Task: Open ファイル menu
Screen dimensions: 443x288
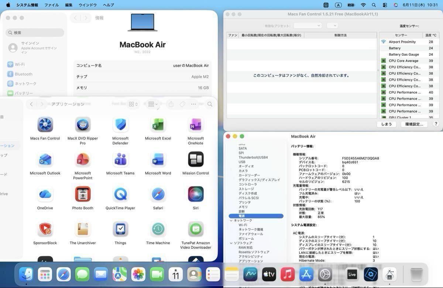Action: click(x=51, y=5)
